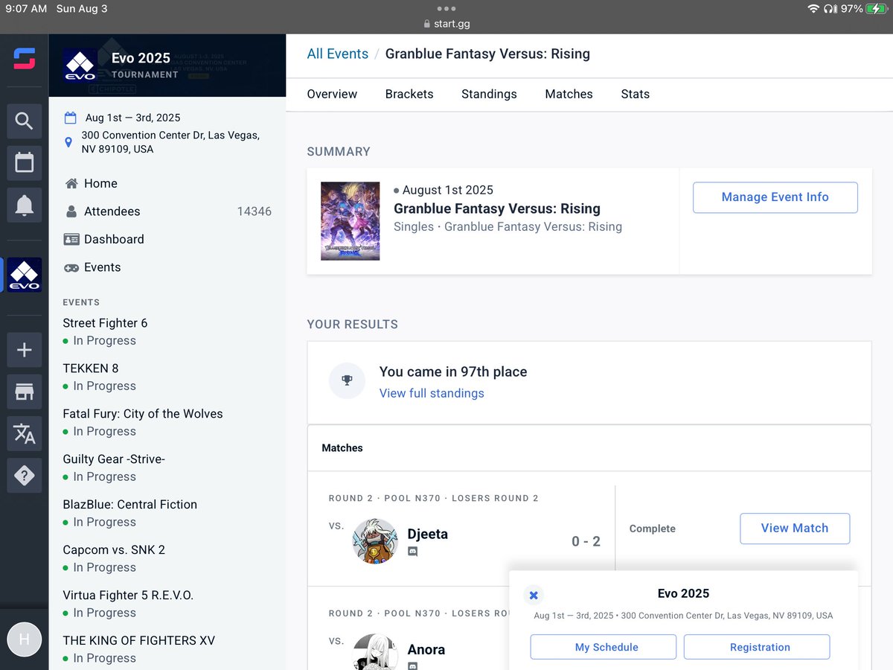Open the search magnifier in sidebar
The height and width of the screenshot is (670, 893).
pyautogui.click(x=25, y=121)
